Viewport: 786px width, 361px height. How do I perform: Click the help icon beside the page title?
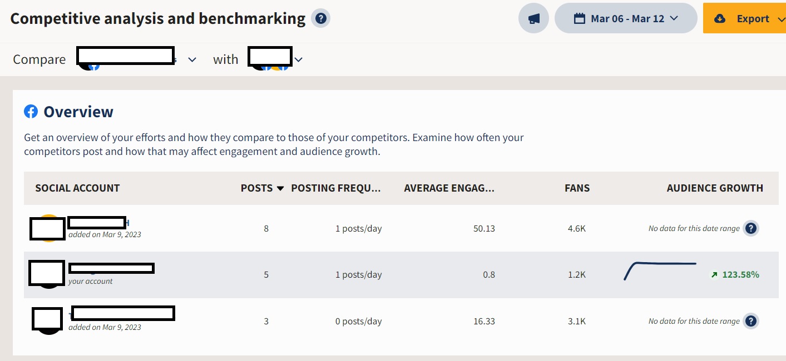tap(320, 18)
